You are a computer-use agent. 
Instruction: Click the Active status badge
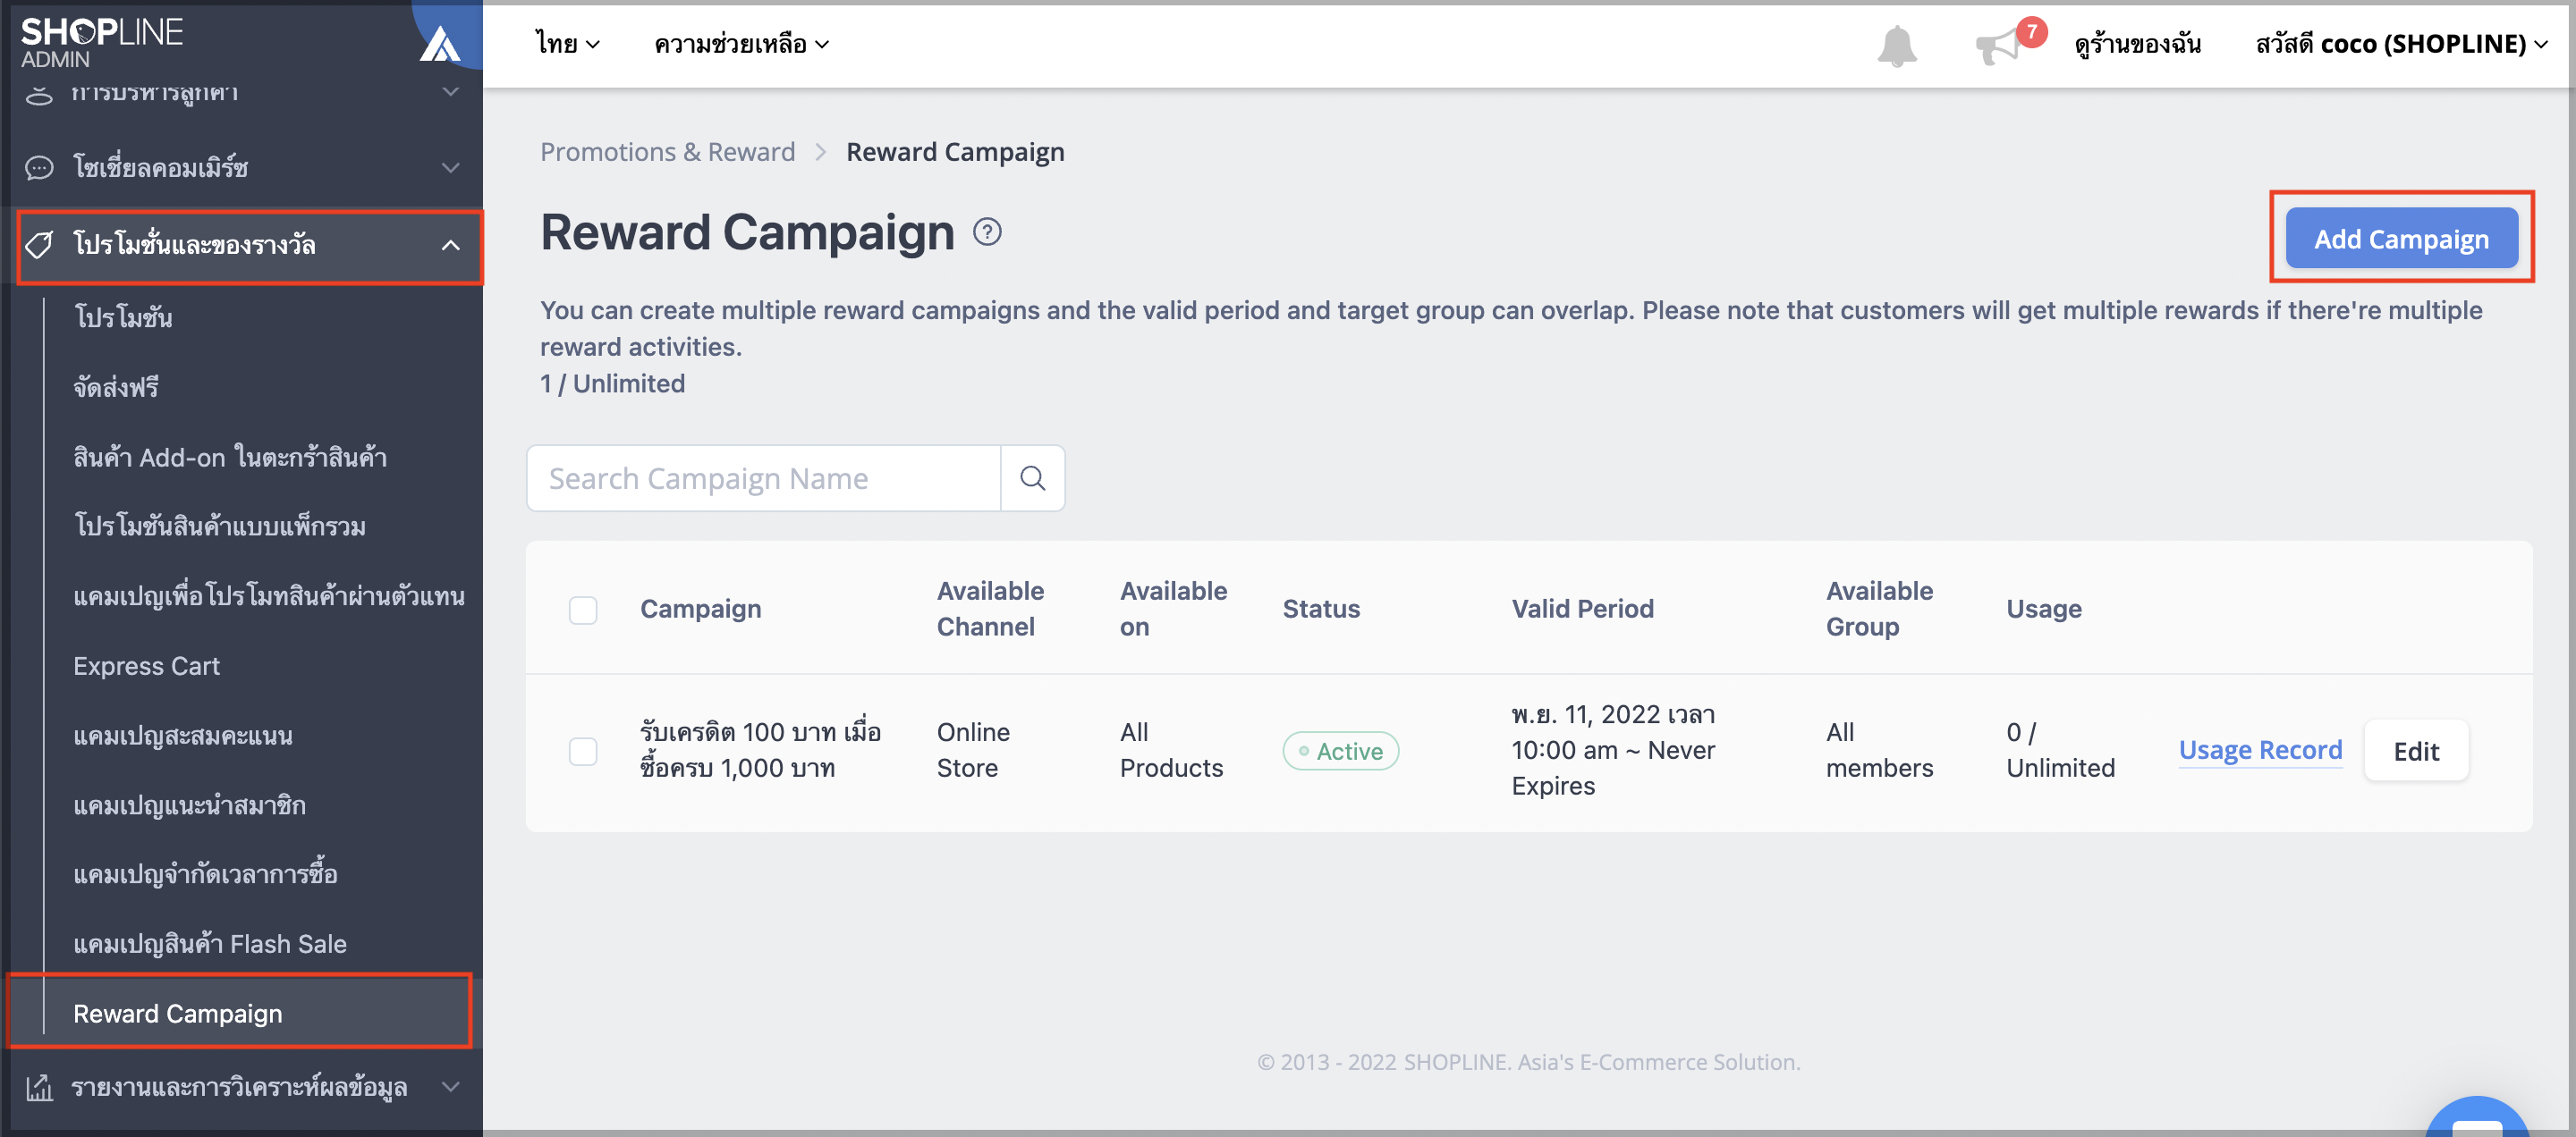[x=1340, y=752]
